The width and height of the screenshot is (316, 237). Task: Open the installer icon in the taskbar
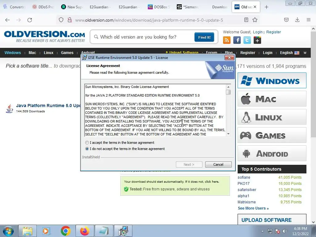pos(123,231)
